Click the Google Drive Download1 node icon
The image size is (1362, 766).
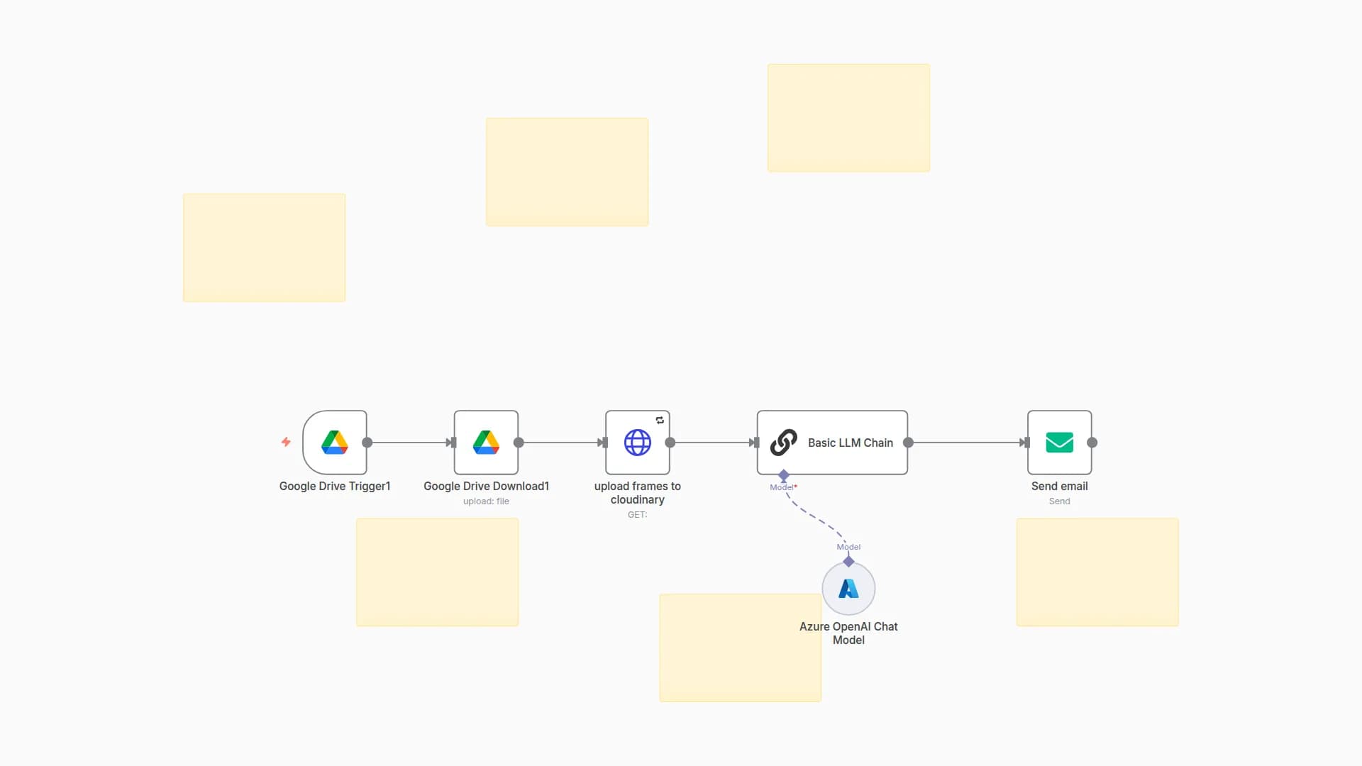486,443
